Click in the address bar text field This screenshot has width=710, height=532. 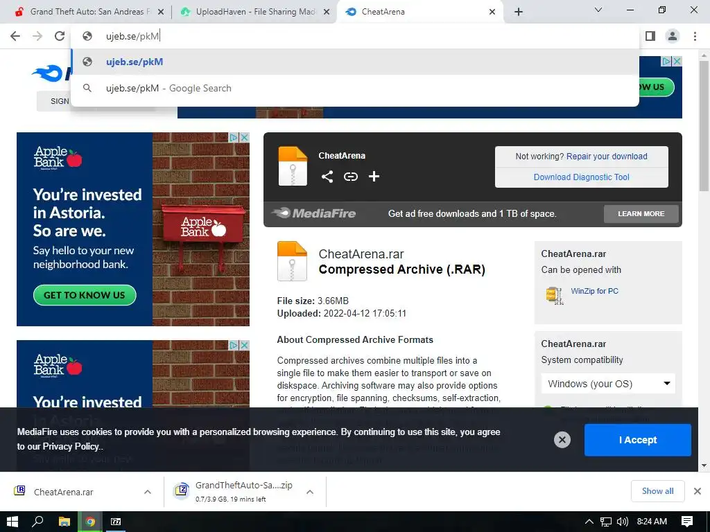355,36
